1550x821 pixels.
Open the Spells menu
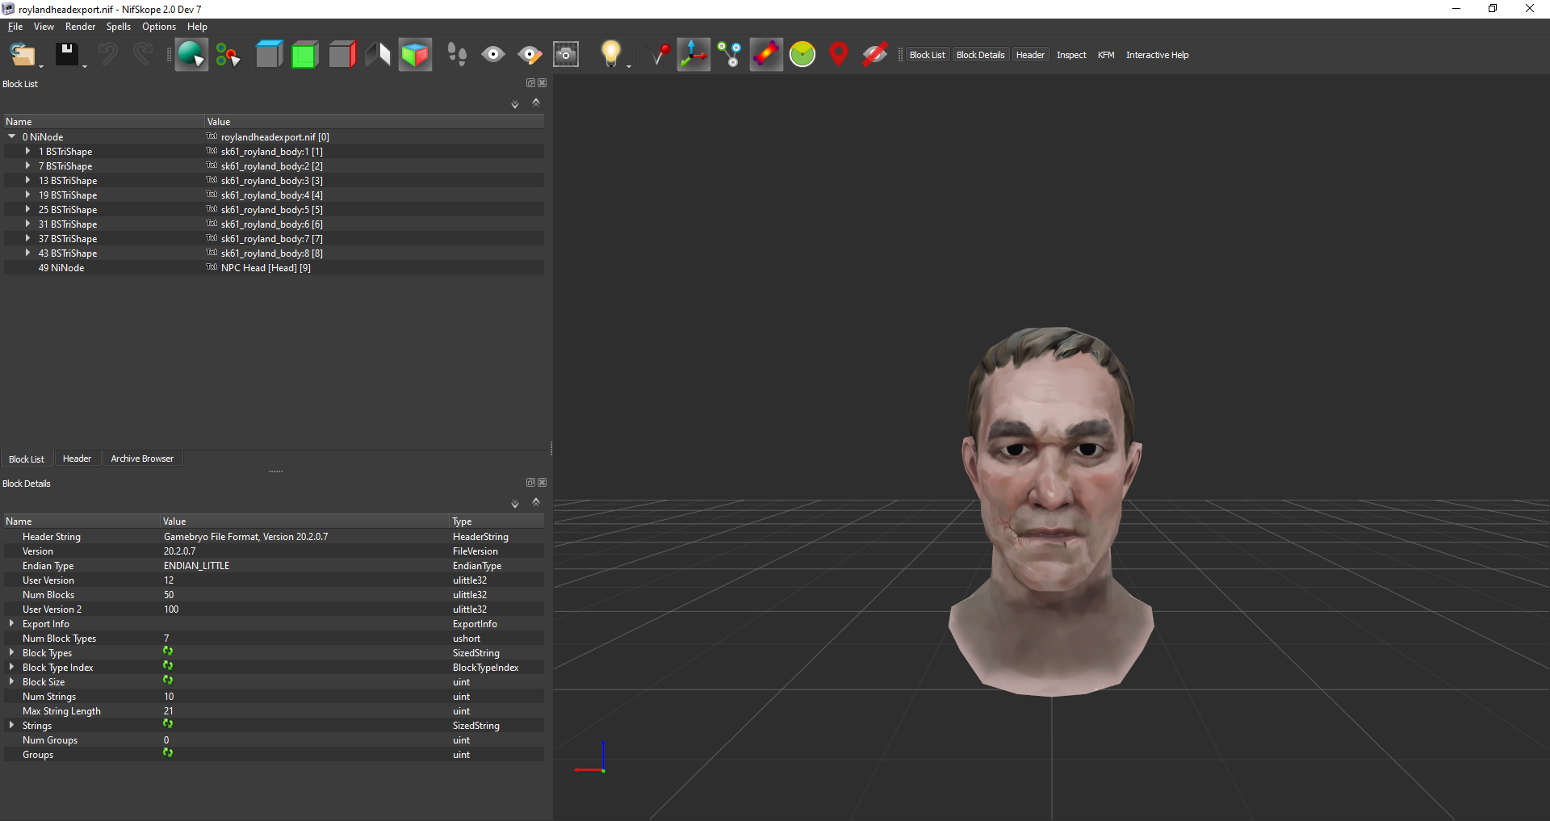118,27
